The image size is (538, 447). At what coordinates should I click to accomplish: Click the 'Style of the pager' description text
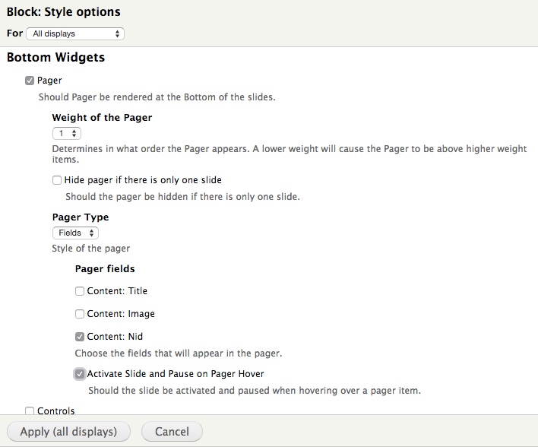point(91,249)
